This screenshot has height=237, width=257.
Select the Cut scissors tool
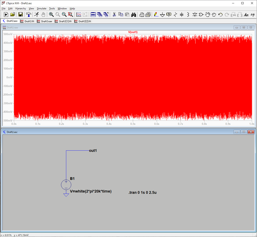pyautogui.click(x=114, y=14)
